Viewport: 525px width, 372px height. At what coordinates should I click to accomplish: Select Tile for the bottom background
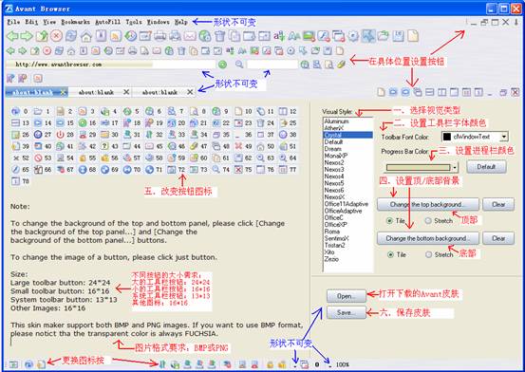click(x=390, y=255)
